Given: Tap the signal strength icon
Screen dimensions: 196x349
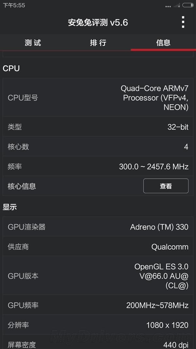Looking at the screenshot, I should (x=177, y=6).
